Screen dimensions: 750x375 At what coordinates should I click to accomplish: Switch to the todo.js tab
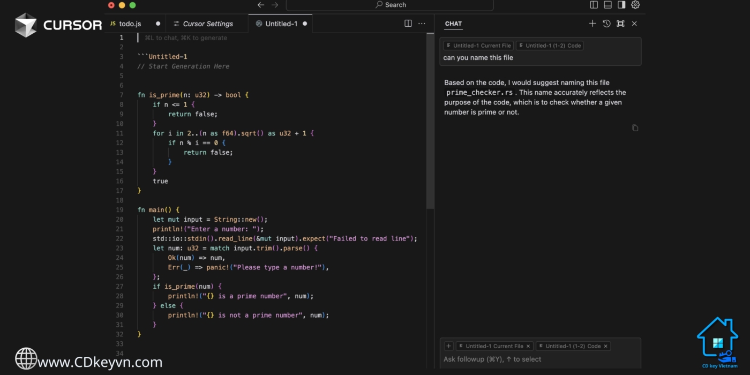130,24
